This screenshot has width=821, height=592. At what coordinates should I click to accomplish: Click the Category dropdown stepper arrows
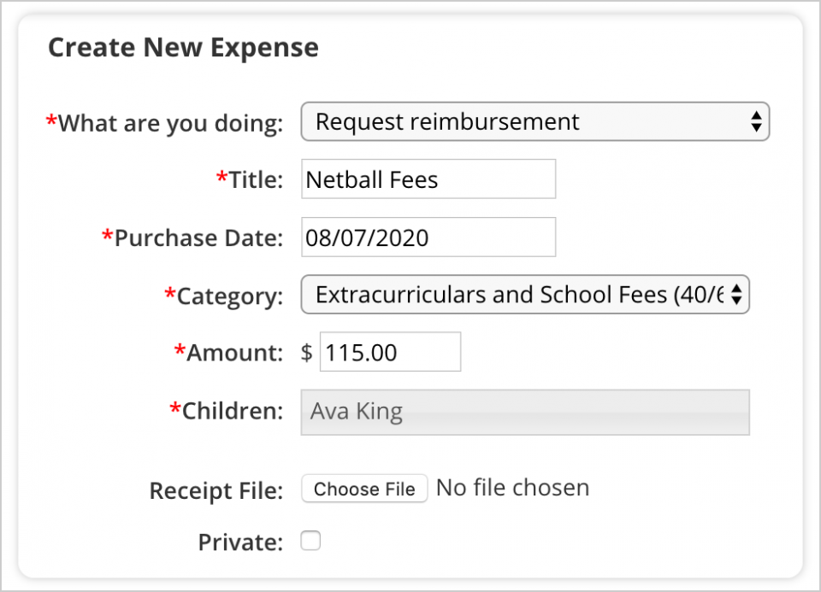click(736, 295)
